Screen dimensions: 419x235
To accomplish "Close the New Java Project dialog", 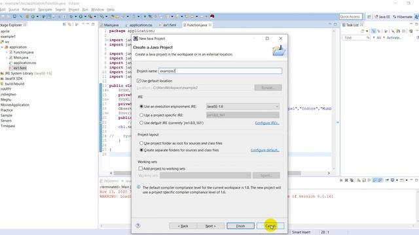I will pos(281,39).
